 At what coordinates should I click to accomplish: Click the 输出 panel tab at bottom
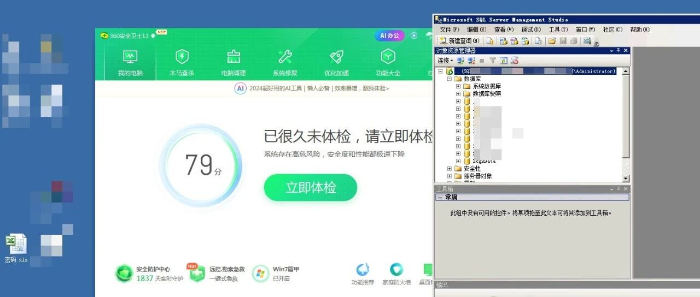(x=442, y=285)
